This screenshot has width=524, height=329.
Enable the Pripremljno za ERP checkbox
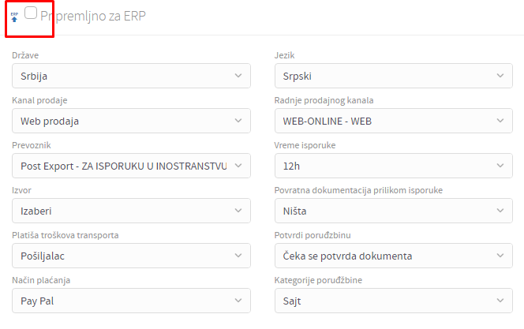[31, 13]
